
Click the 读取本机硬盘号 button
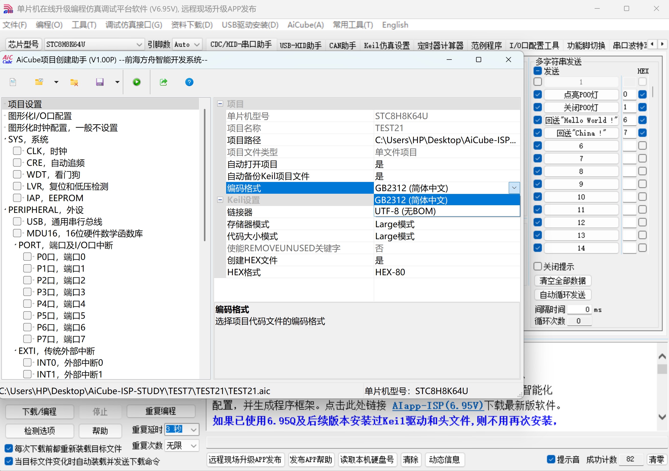tap(367, 460)
